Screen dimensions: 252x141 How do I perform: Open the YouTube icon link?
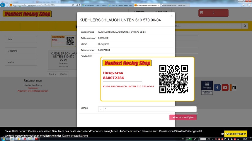(225, 88)
